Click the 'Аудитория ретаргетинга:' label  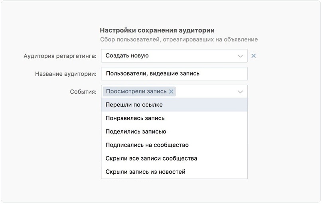(x=60, y=56)
